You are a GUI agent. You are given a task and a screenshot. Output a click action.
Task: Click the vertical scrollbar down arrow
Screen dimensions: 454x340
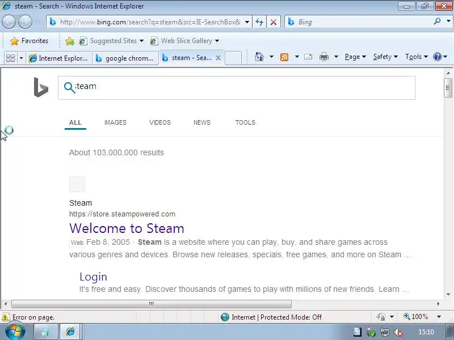448,295
